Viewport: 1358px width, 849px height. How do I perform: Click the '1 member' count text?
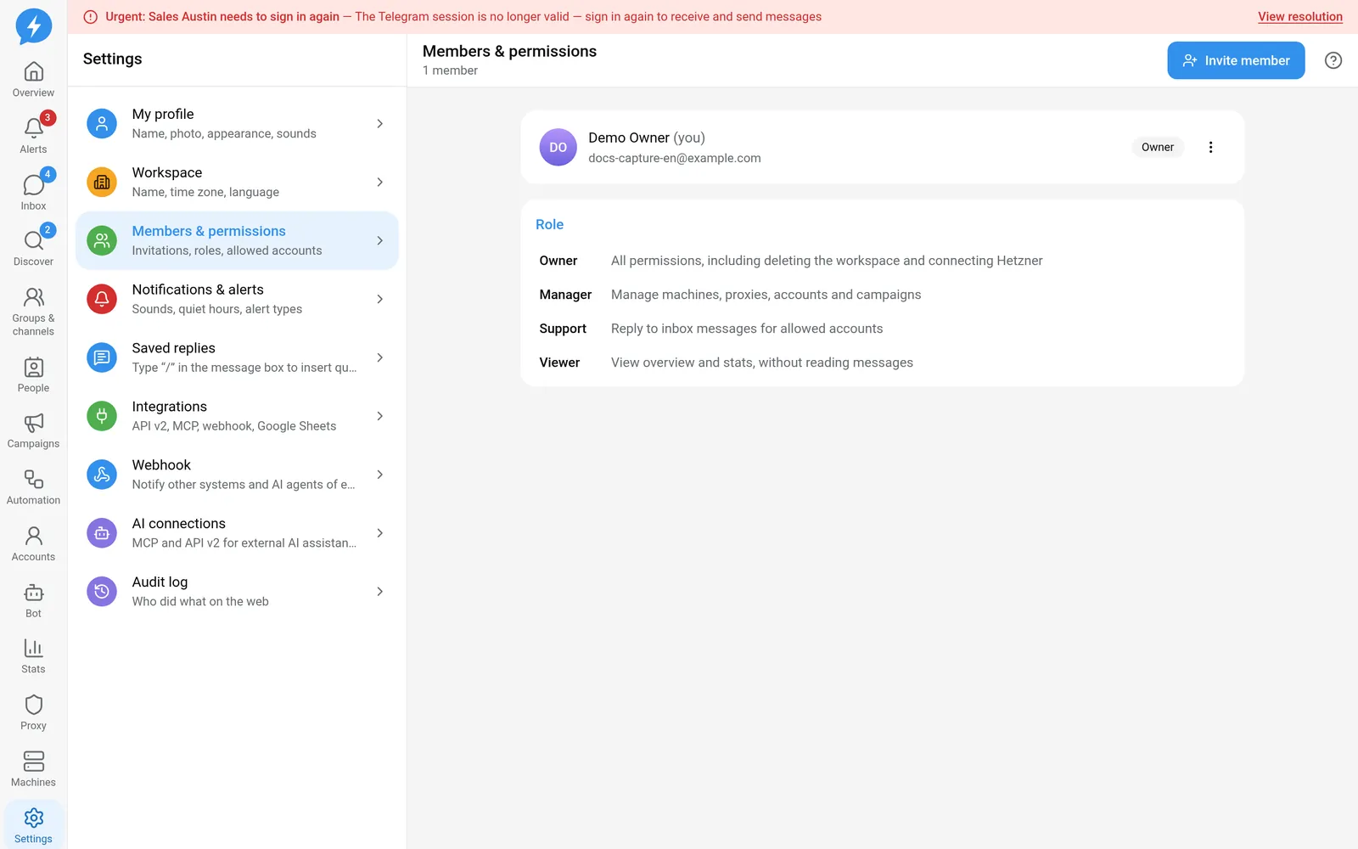point(450,70)
